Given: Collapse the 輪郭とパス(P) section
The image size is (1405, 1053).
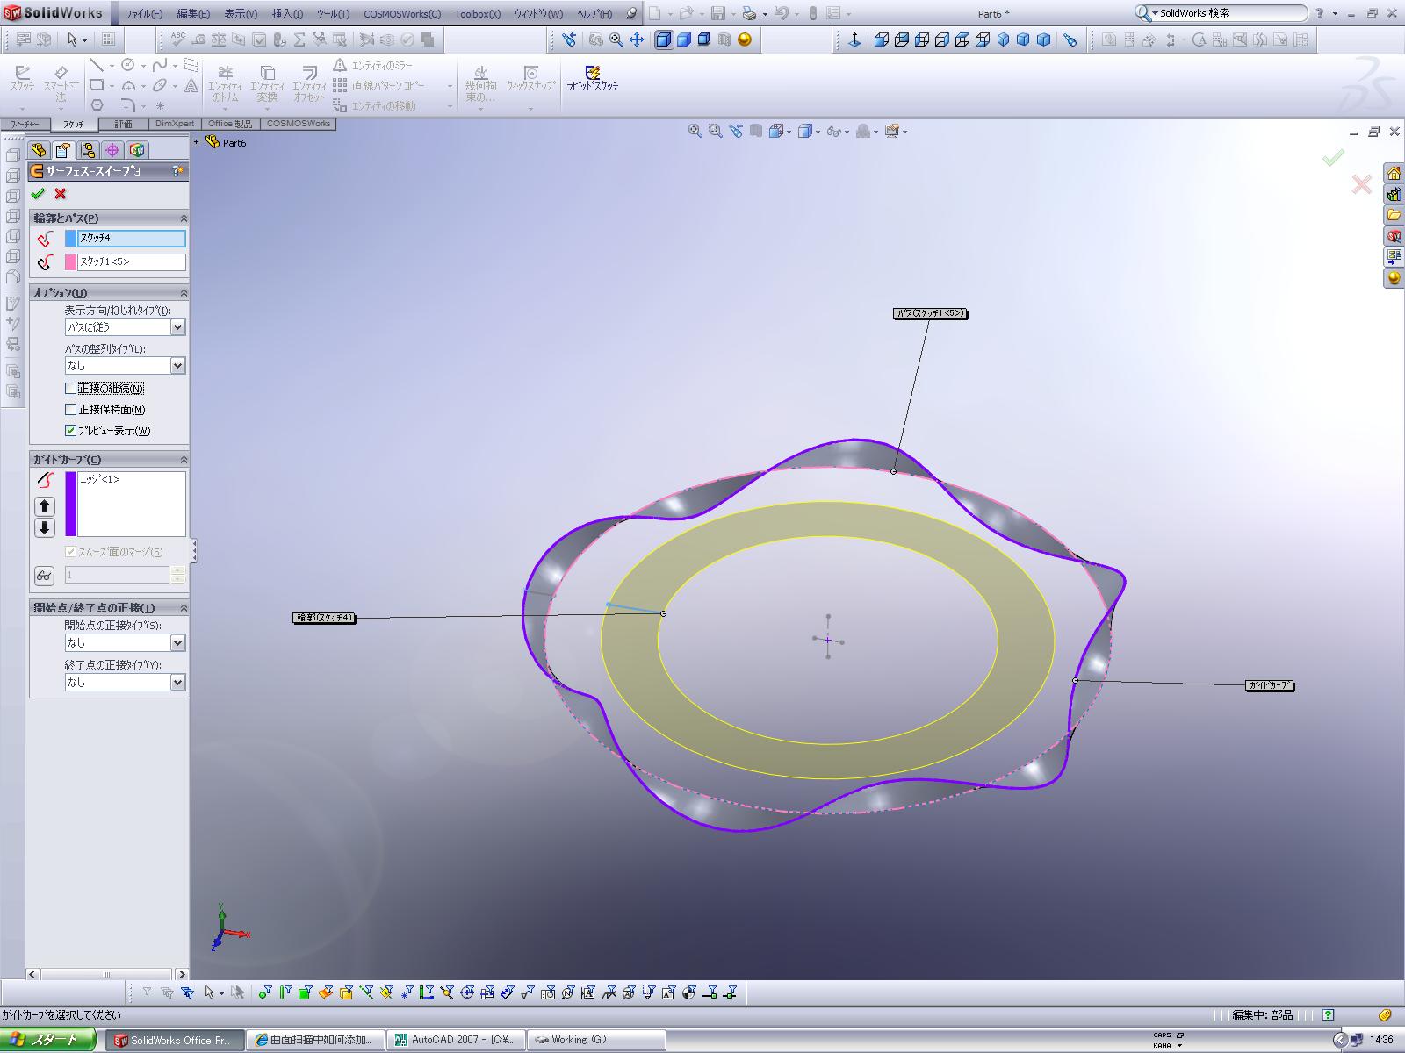Looking at the screenshot, I should pos(184,218).
